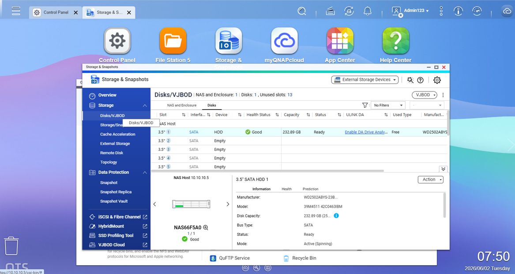
Task: Collapse the Data Protection section in sidebar
Action: coord(144,172)
